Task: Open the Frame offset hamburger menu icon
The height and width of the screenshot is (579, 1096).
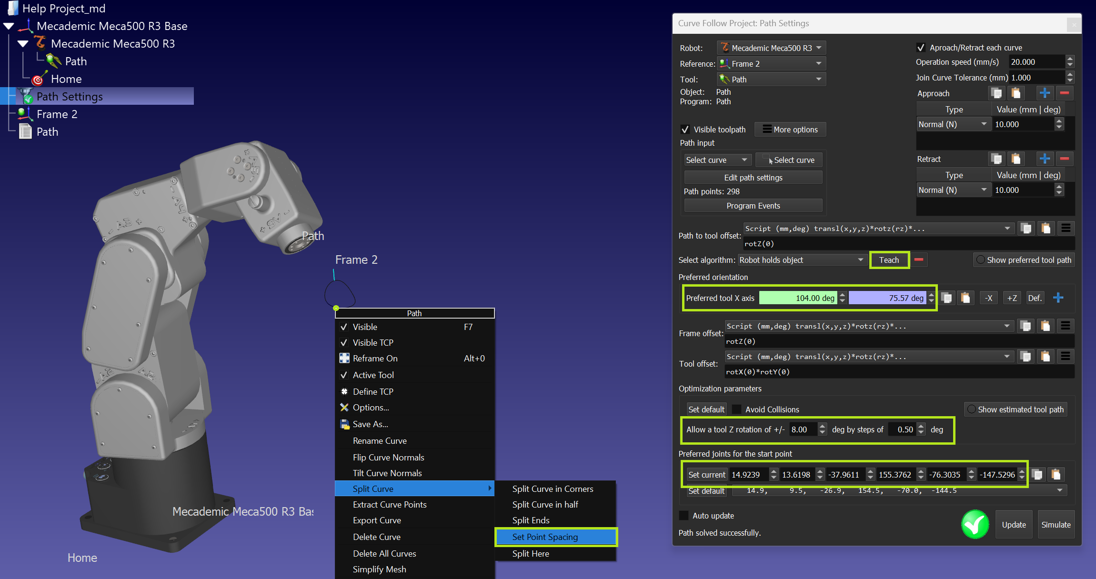Action: click(x=1066, y=326)
